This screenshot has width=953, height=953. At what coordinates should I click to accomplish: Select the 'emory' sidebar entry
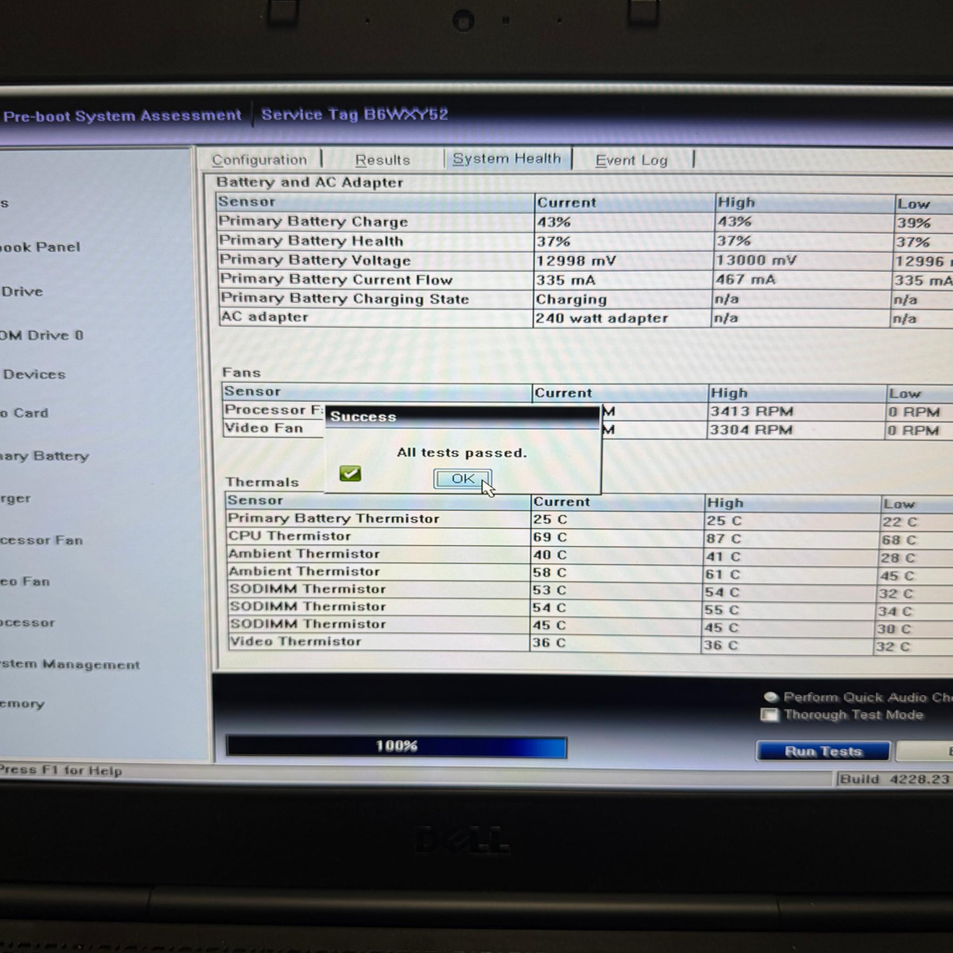click(22, 704)
